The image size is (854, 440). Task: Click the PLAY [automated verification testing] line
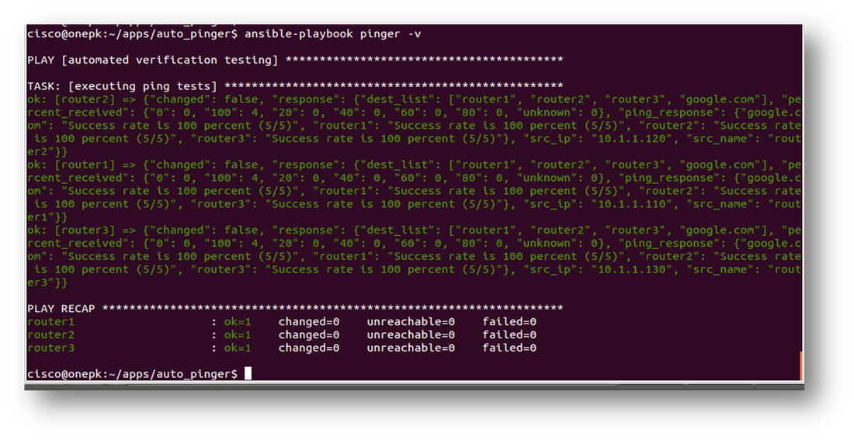(x=153, y=60)
